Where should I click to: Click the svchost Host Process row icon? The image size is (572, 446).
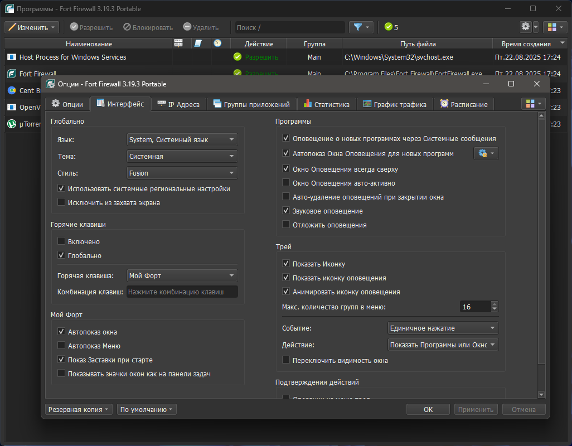coord(12,57)
